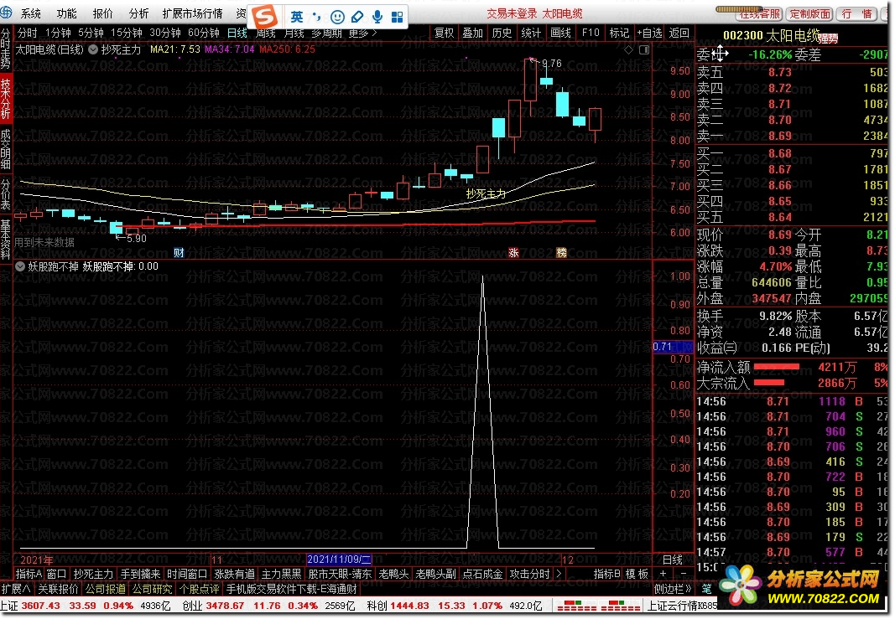The image size is (895, 619).
Task: Click the 财 marker under the candlesticks
Action: pyautogui.click(x=179, y=252)
